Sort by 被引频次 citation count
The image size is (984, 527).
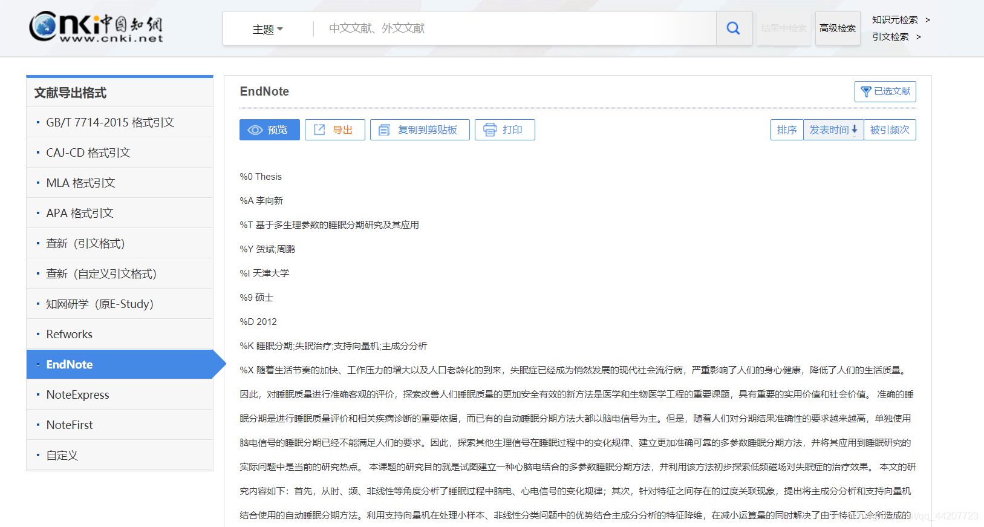tap(890, 129)
